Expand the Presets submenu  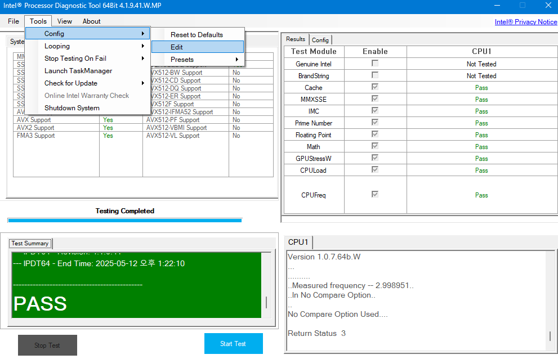[x=198, y=60]
